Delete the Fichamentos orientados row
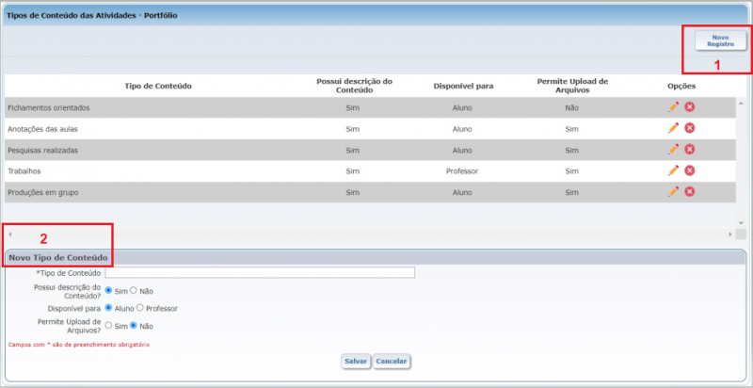The height and width of the screenshot is (388, 753). point(689,107)
